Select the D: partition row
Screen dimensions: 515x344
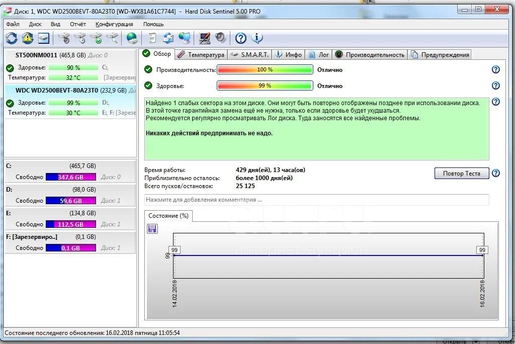tap(70, 195)
